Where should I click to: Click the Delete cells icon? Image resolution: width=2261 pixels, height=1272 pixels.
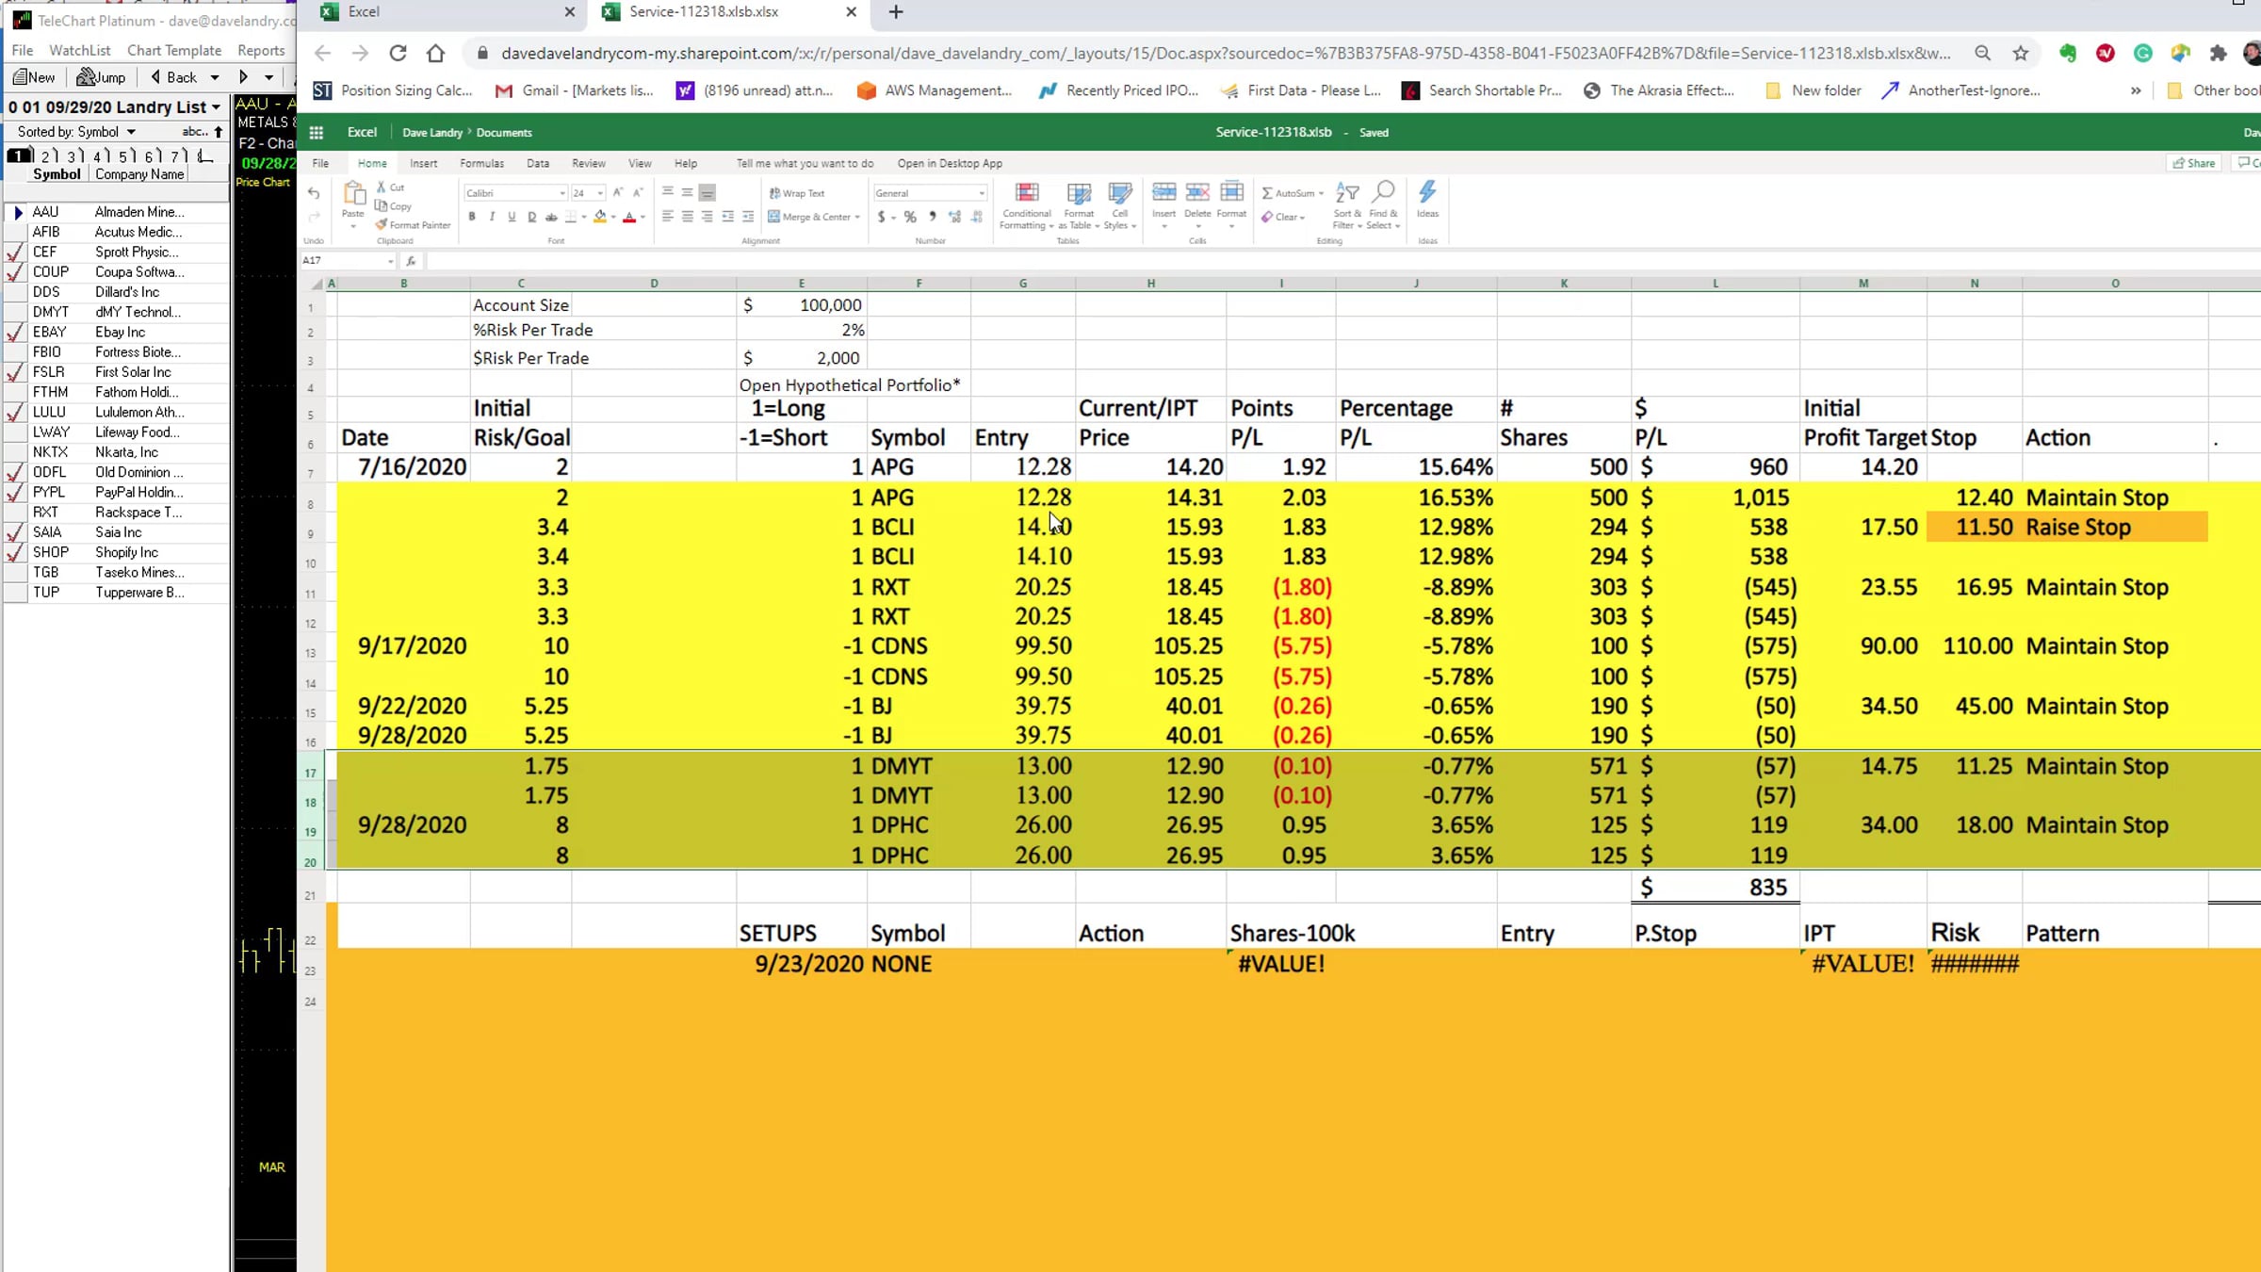[x=1197, y=193]
